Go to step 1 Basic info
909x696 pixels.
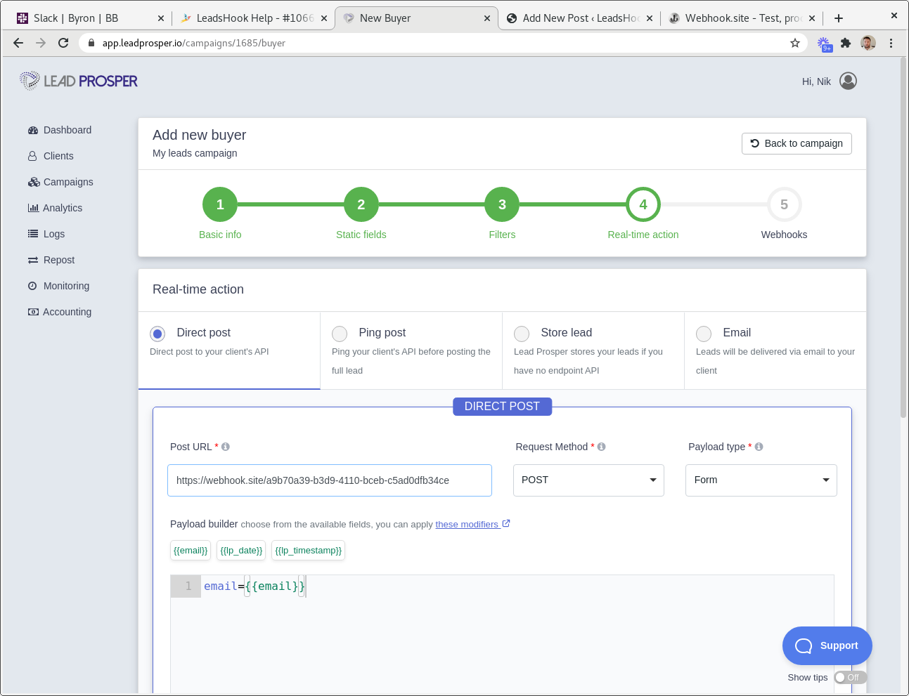click(x=220, y=204)
